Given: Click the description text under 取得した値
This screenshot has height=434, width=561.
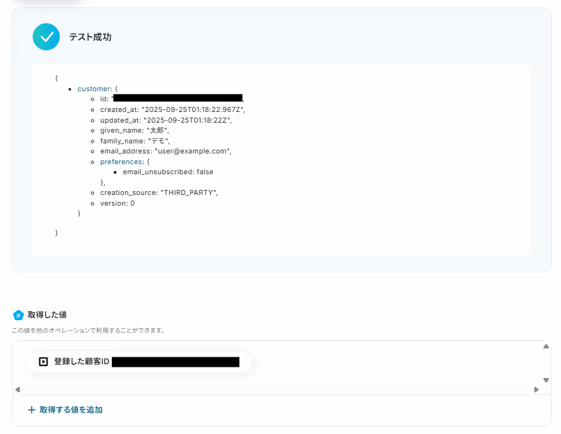Looking at the screenshot, I should click(x=89, y=330).
